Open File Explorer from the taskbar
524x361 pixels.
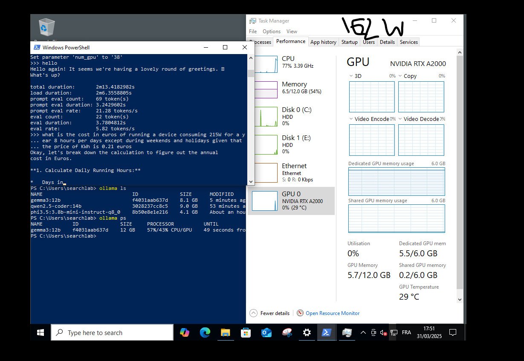[x=226, y=332]
